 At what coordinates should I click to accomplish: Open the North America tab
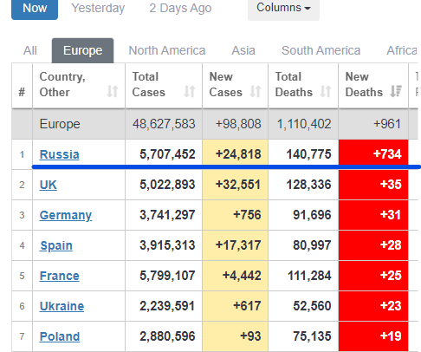point(167,50)
